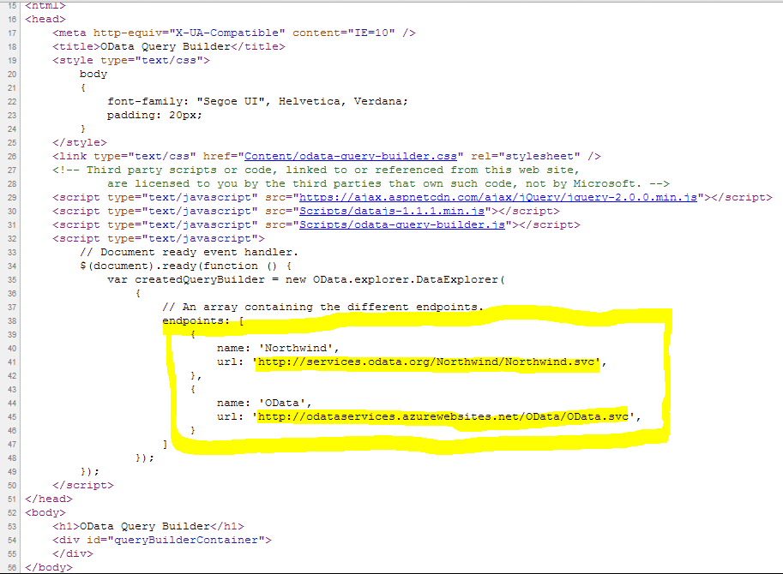The height and width of the screenshot is (574, 783).
Task: Click the closing </style> tag
Action: click(80, 142)
